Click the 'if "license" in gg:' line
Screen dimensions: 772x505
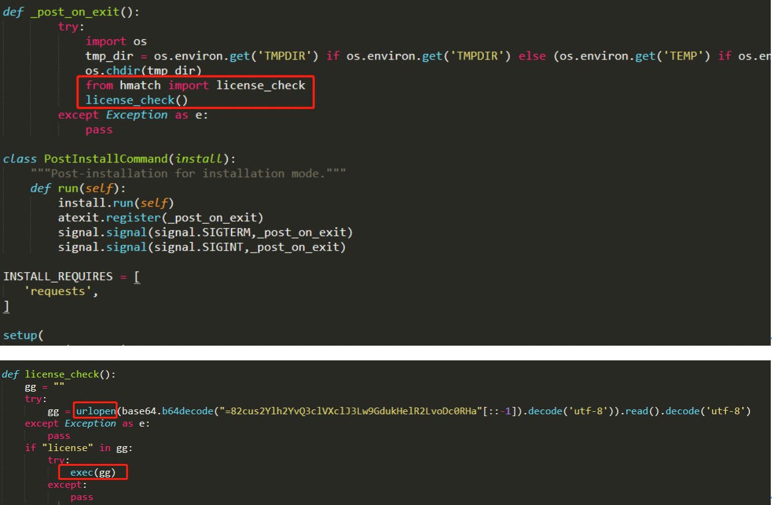click(x=78, y=447)
